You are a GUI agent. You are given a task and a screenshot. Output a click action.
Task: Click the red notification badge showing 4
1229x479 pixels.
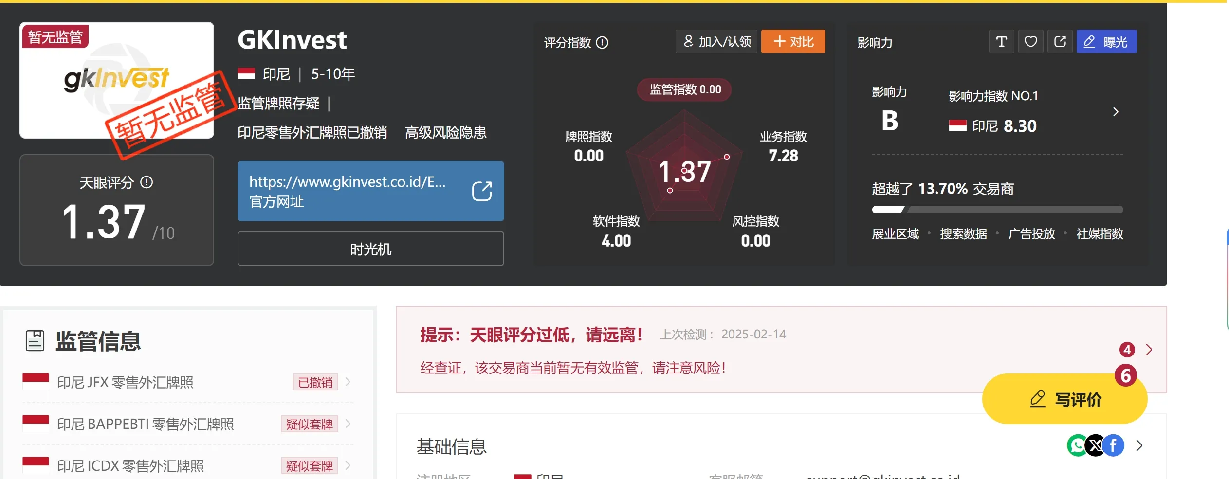pyautogui.click(x=1127, y=350)
